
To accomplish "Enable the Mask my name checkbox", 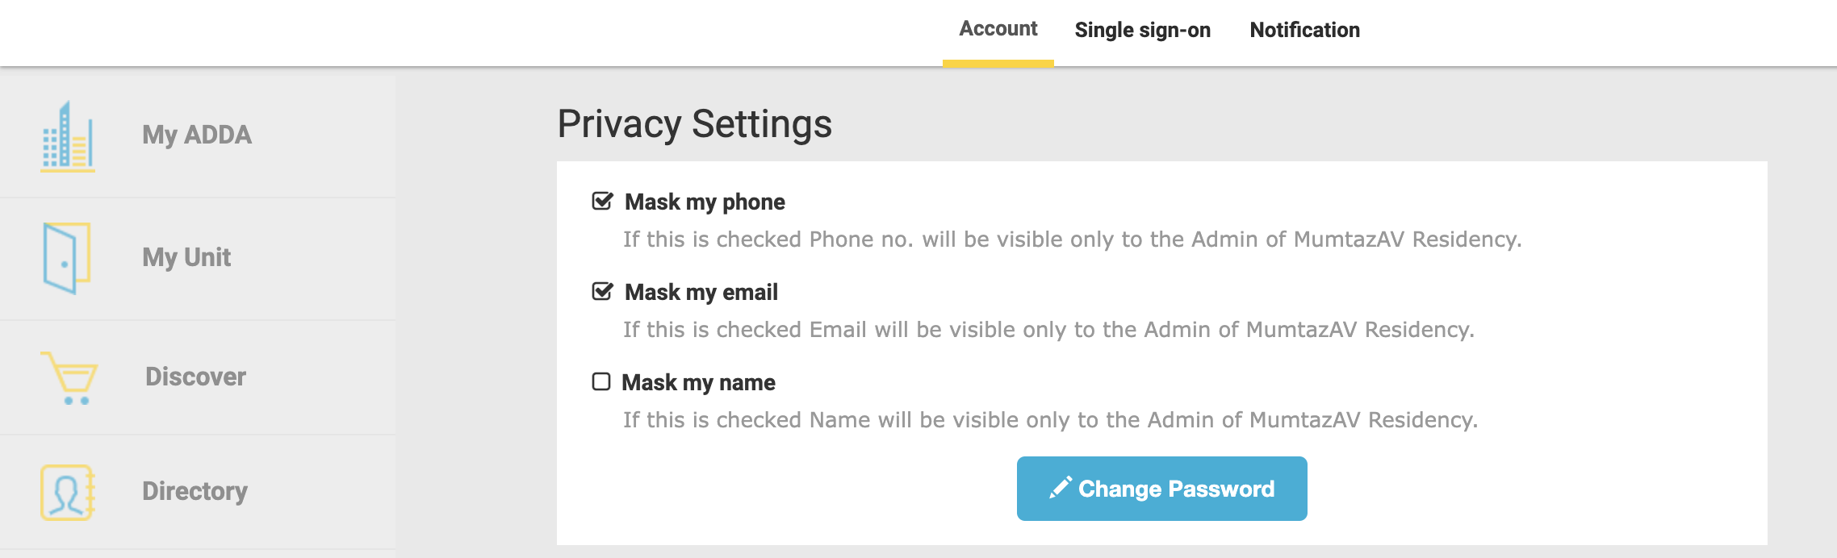I will (601, 381).
